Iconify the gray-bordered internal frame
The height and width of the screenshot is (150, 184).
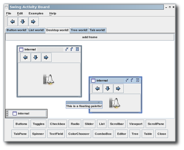(x=67, y=49)
